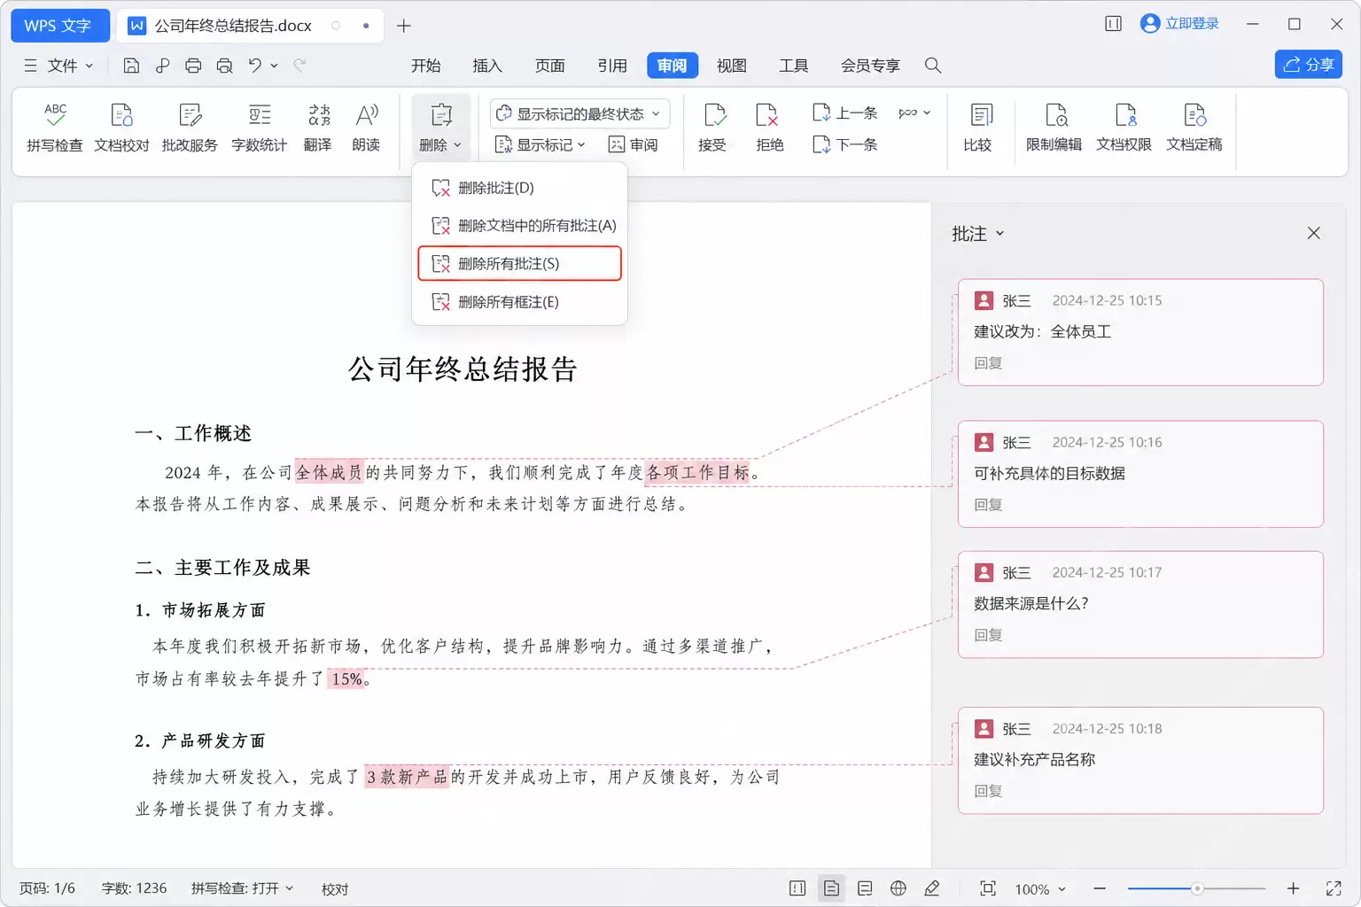Reply to the 建议改为: 全体员工 comment
The height and width of the screenshot is (907, 1361).
[989, 363]
